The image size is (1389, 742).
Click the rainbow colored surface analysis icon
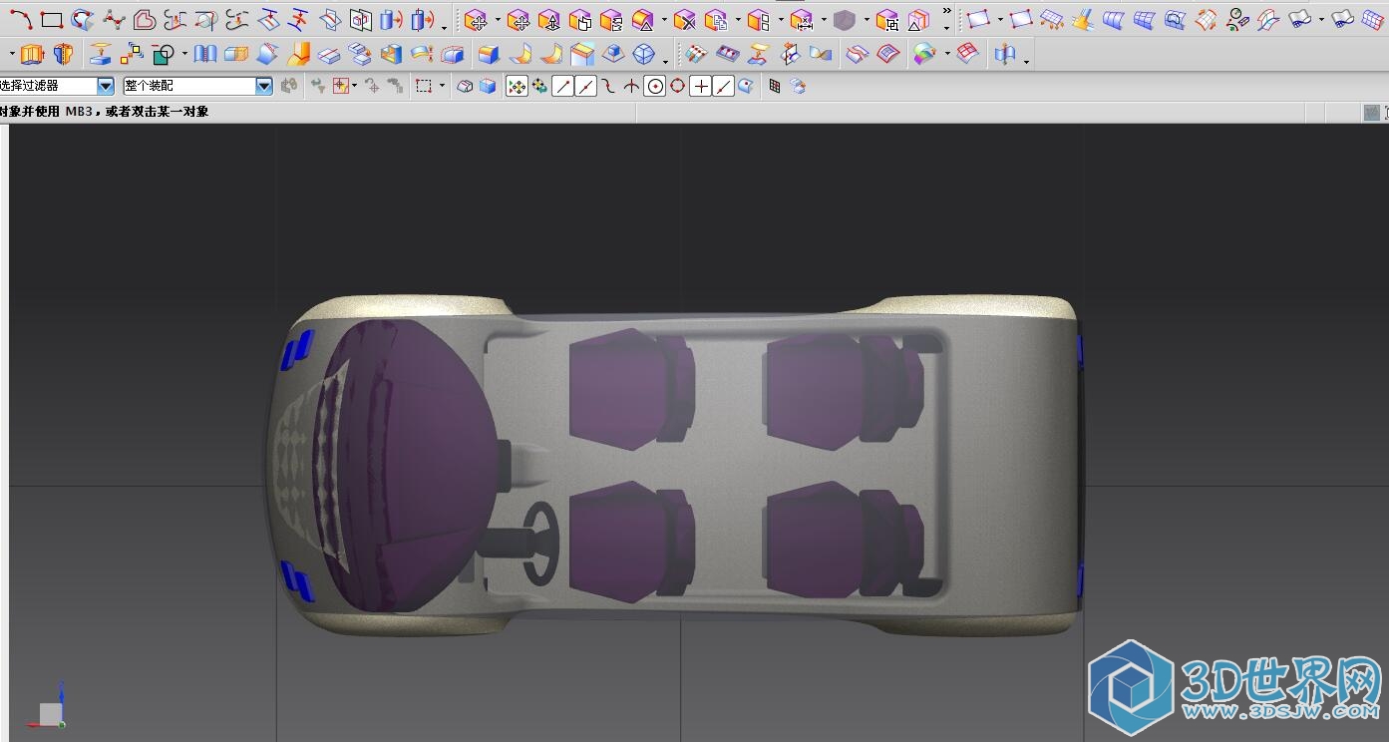click(x=925, y=55)
